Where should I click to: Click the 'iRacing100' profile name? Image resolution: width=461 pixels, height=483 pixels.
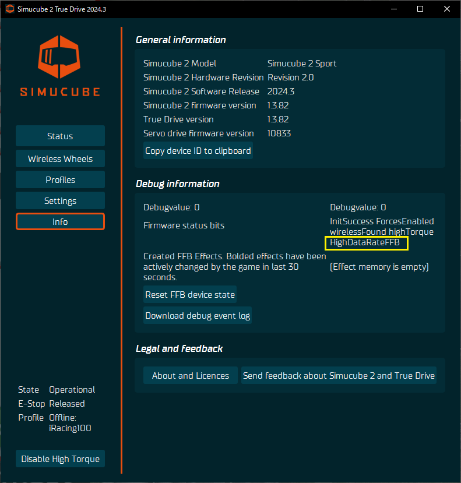[70, 428]
